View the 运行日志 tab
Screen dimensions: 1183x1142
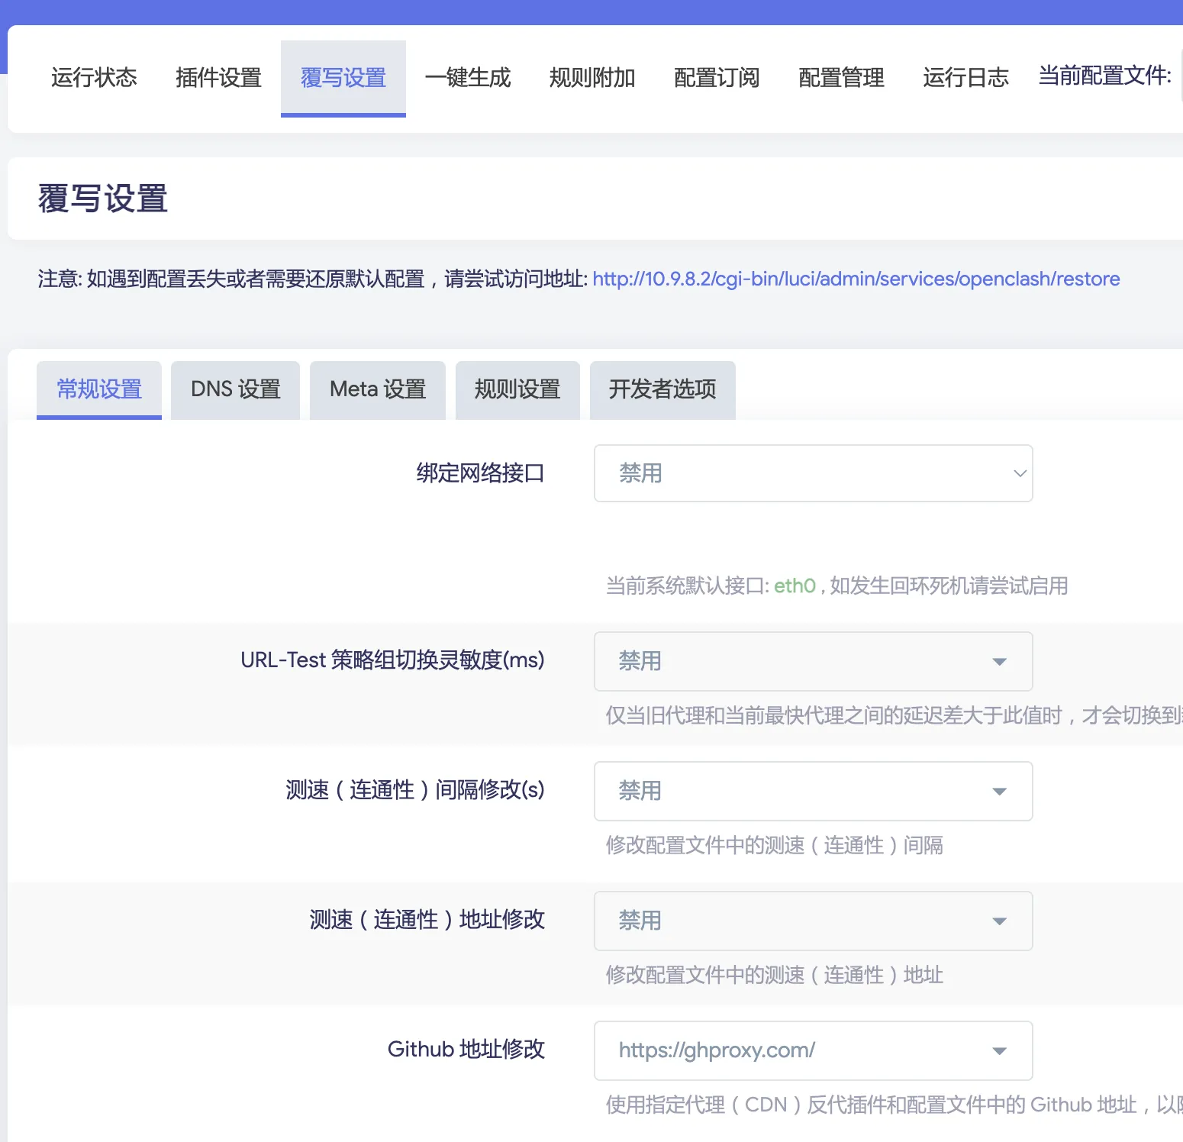point(965,78)
